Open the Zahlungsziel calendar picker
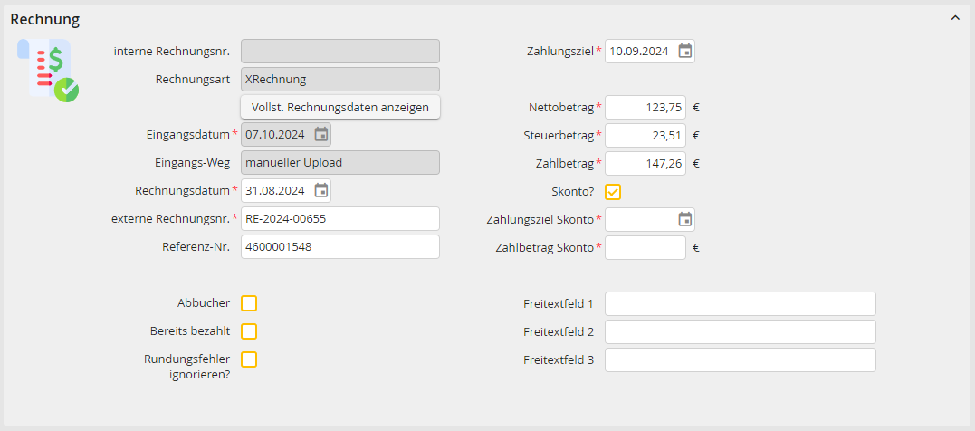Screen dimensions: 975x431 tap(684, 51)
